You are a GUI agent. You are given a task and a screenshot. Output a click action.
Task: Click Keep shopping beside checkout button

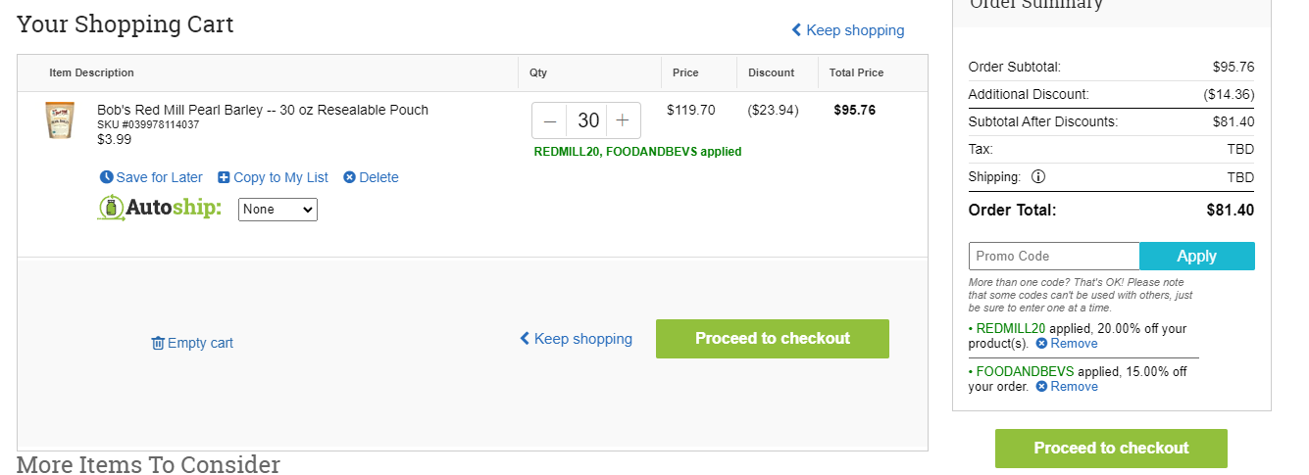tap(577, 339)
